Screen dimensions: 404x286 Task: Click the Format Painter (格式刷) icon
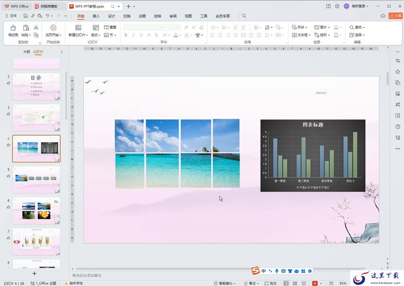click(13, 28)
